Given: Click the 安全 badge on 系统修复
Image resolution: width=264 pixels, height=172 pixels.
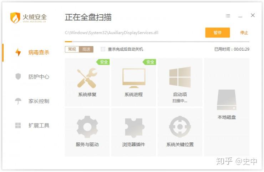Looking at the screenshot, I should 103,62.
